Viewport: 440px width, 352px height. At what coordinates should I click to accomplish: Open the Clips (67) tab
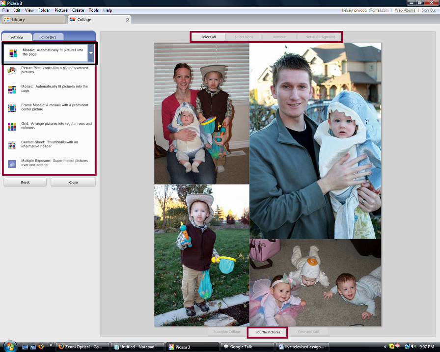tap(48, 37)
